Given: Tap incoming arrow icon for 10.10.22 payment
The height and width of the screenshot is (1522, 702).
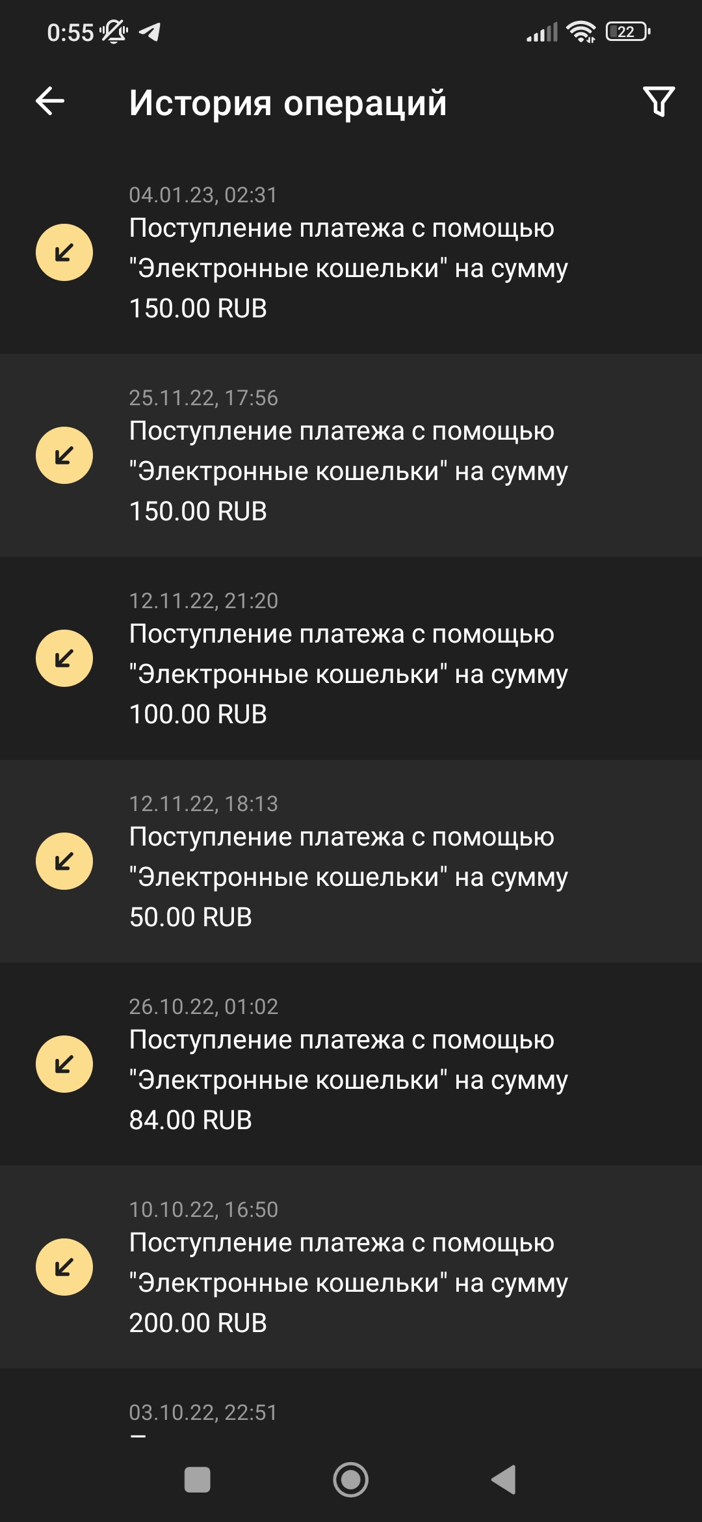Looking at the screenshot, I should (64, 1267).
